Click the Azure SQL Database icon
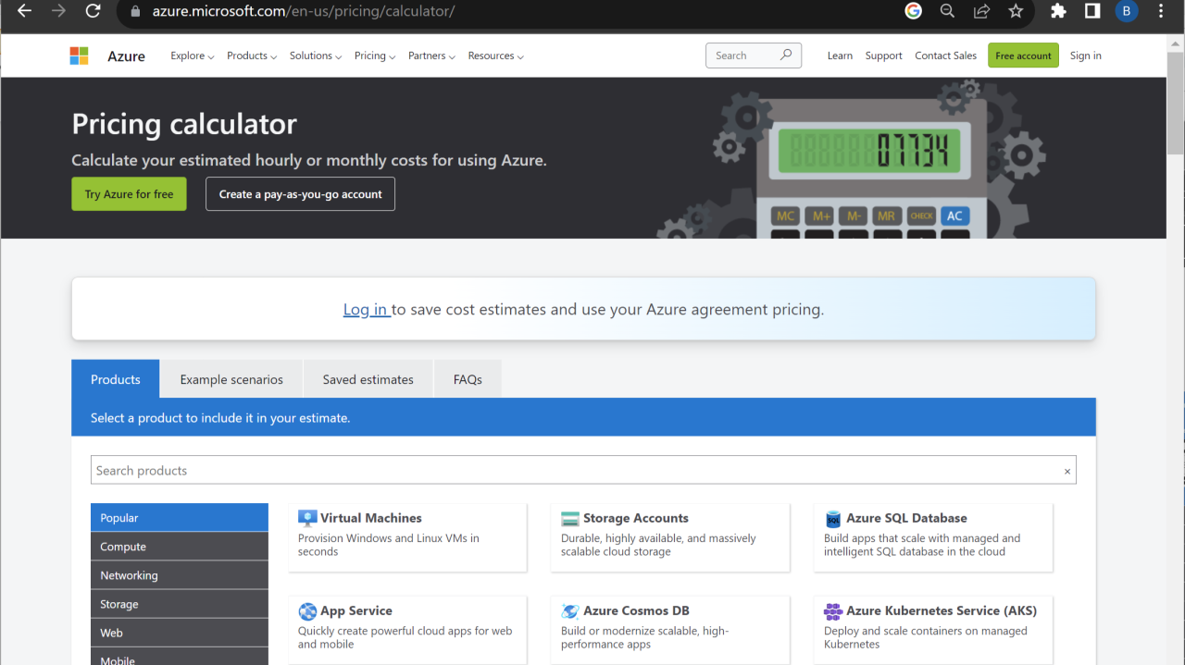This screenshot has height=665, width=1185. pos(833,519)
